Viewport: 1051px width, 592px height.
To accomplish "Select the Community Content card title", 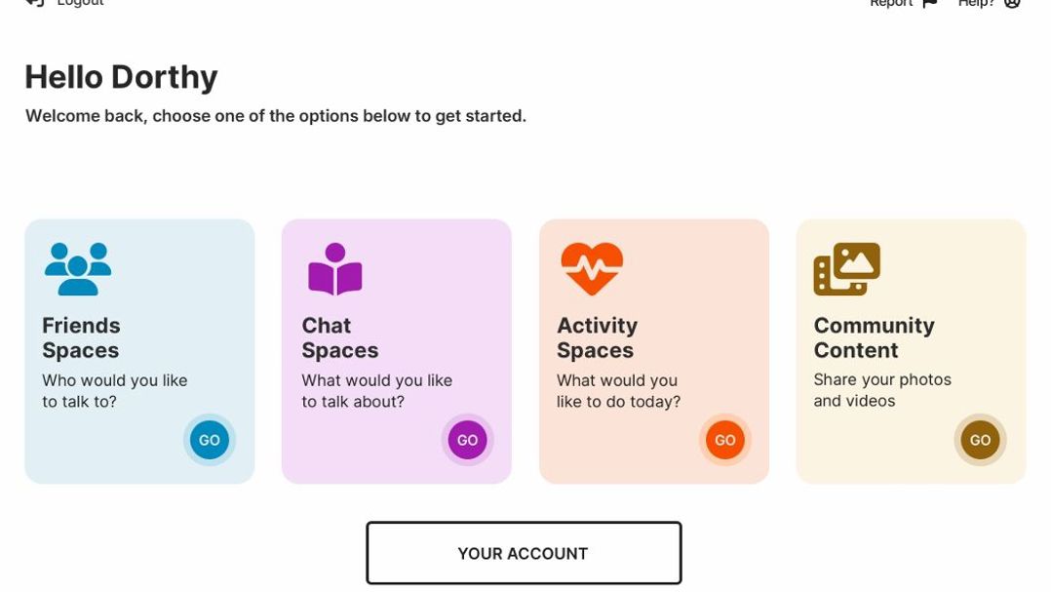I will (x=874, y=337).
